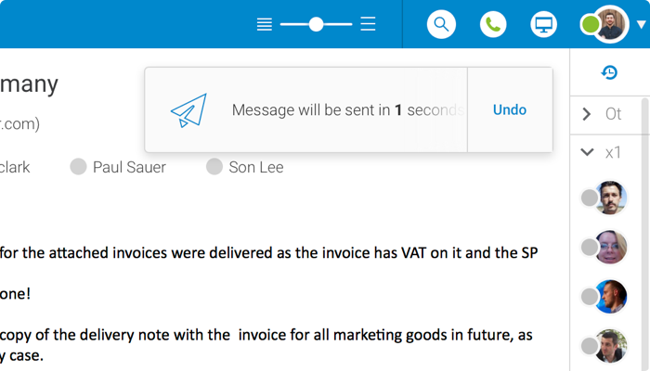Click the history clock icon in sidebar
The width and height of the screenshot is (650, 371).
609,72
